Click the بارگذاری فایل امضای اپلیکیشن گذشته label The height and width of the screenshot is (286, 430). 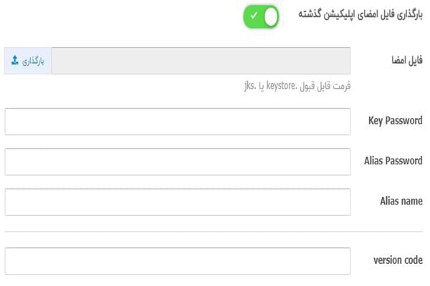pyautogui.click(x=360, y=14)
